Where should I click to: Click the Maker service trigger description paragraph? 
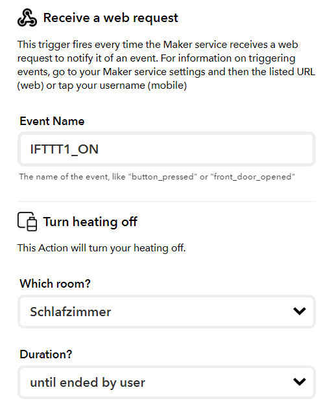tap(166, 65)
